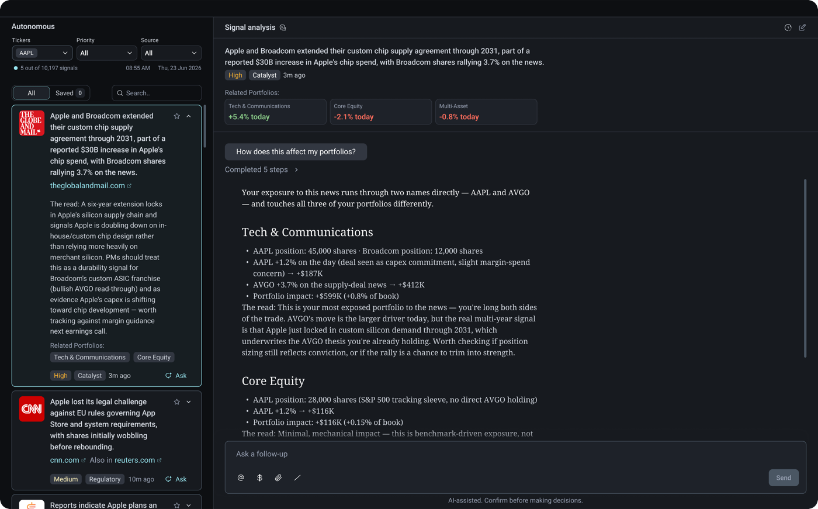Click the '5 out of 10,197 signals' text

click(49, 68)
